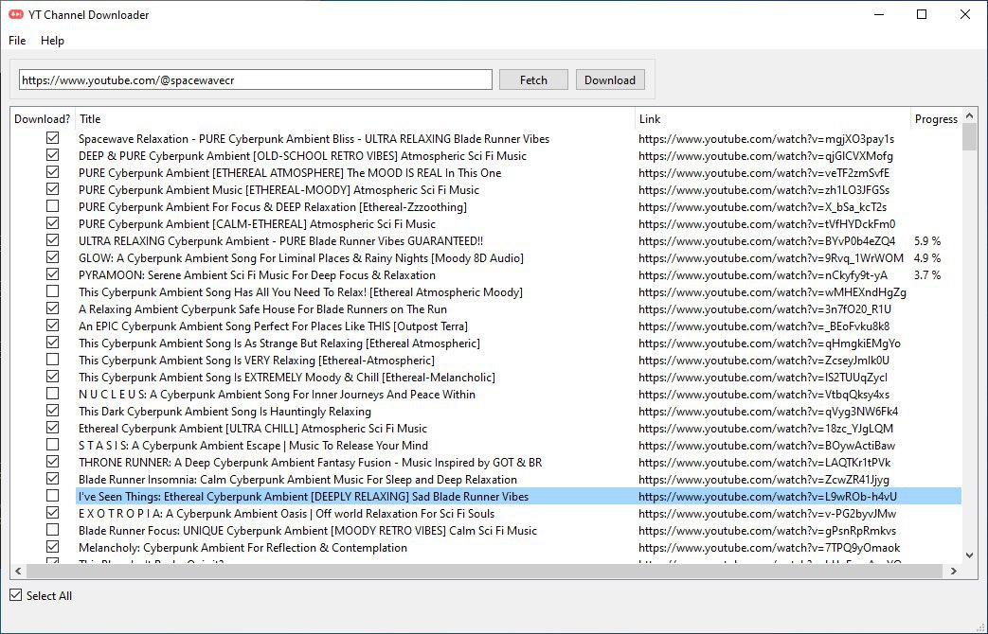Uncheck the ULTRA RELAXING Cyberpunk Ambient checkbox

(52, 239)
